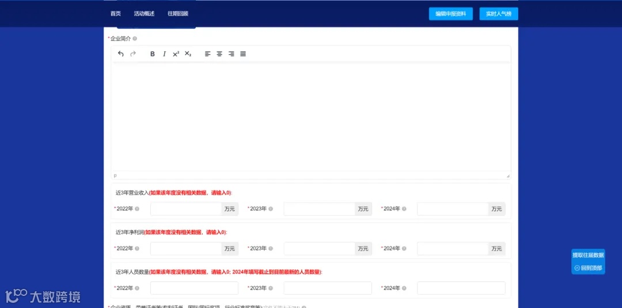
Task: Click the 企业简介 field label
Action: click(x=120, y=39)
